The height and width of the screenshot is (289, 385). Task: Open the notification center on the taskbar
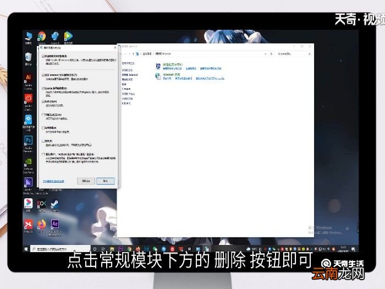353,249
